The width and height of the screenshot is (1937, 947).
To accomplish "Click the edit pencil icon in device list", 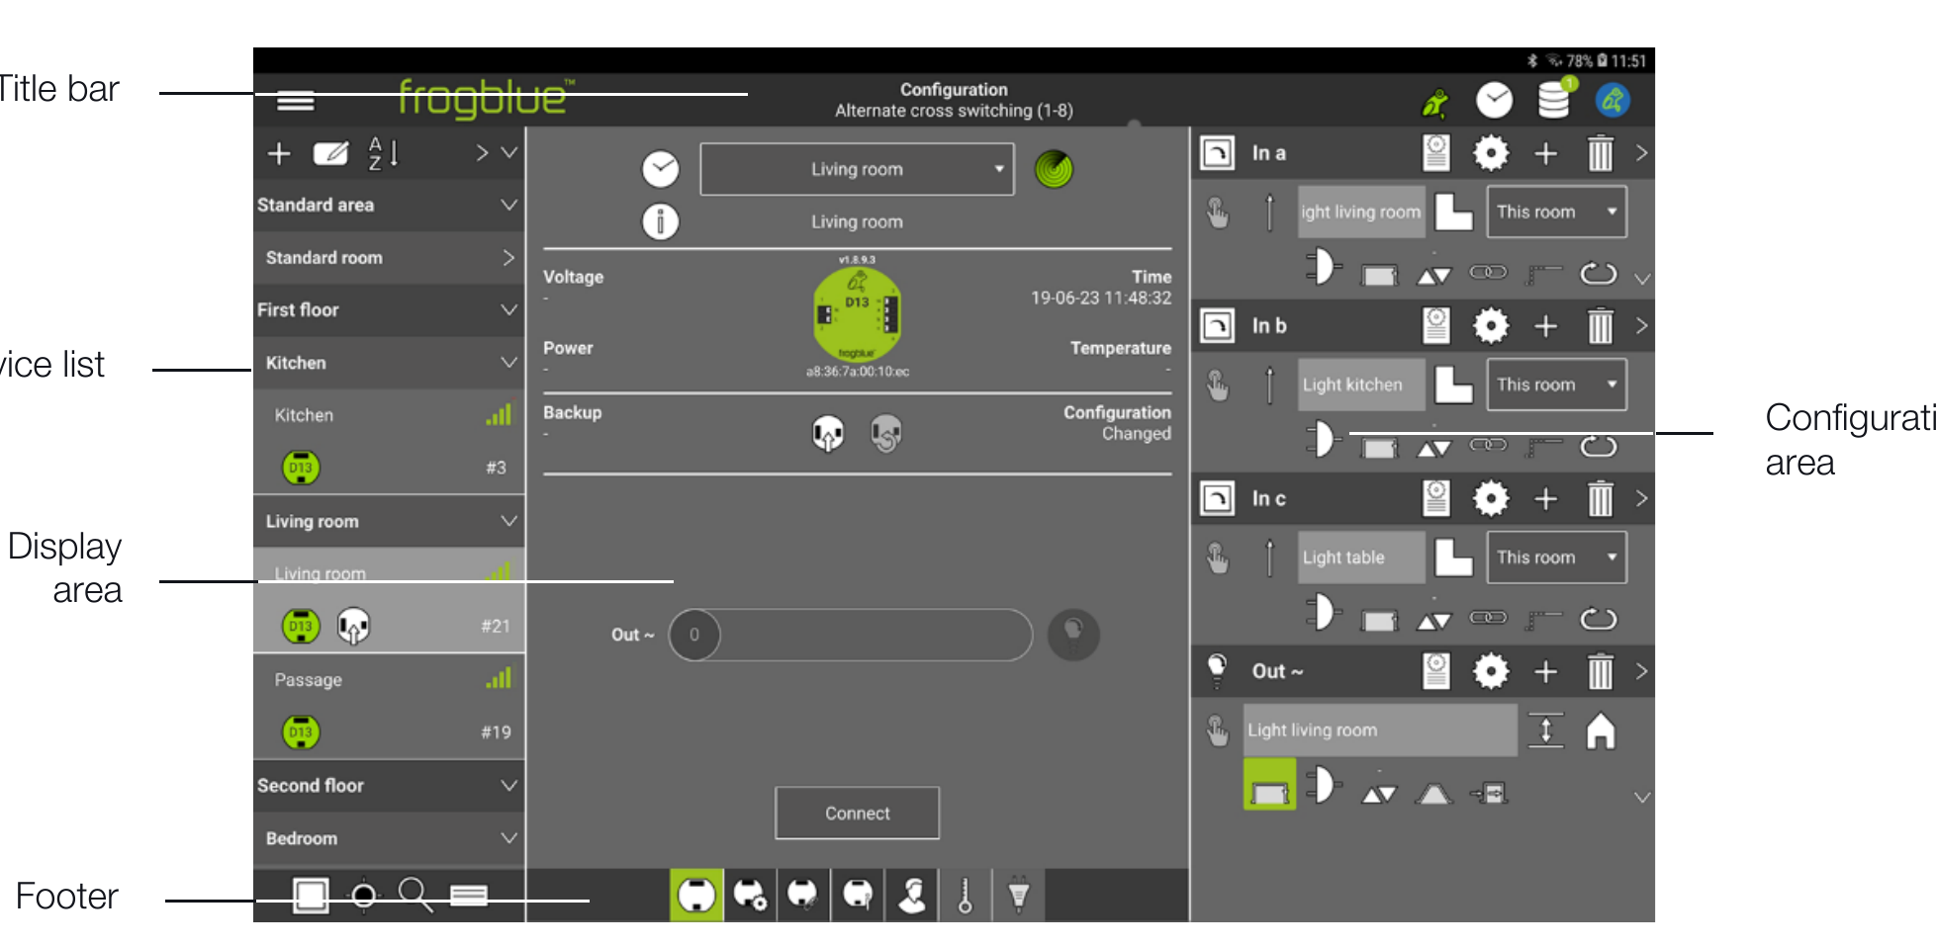I will click(330, 154).
